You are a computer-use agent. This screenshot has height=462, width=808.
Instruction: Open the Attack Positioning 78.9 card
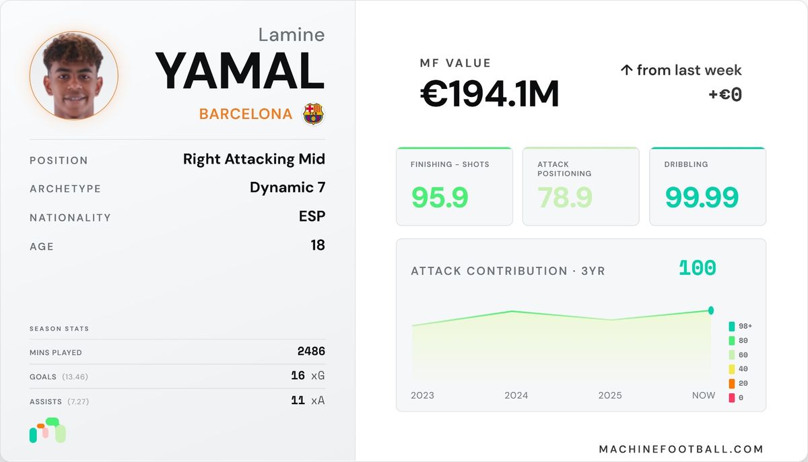(x=581, y=187)
